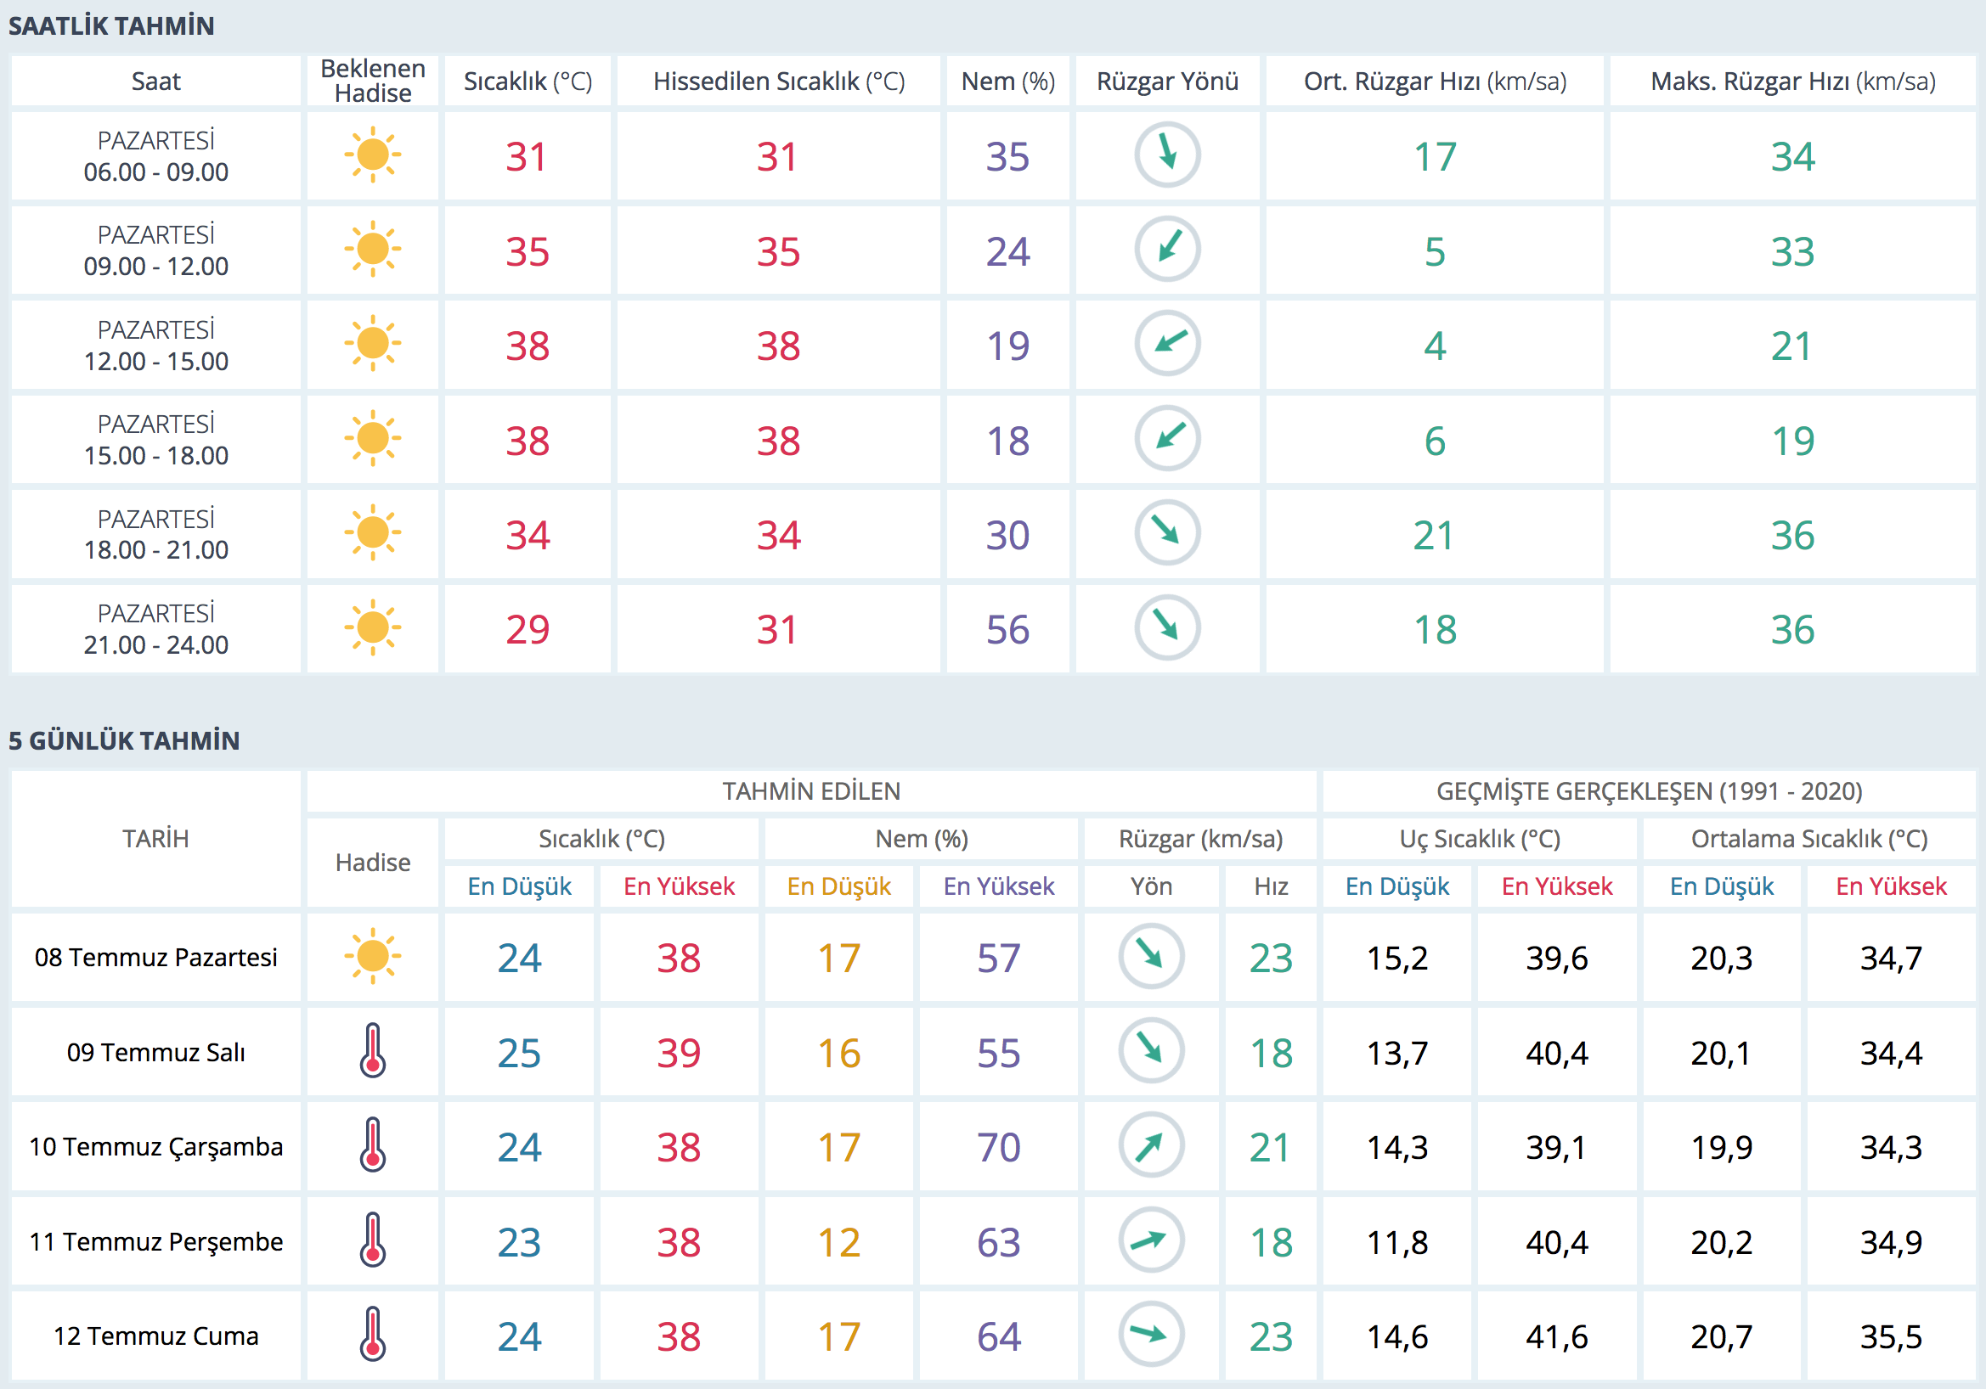This screenshot has height=1389, width=1986.
Task: Click the 5 GÜNLÜK TAHMİN section title
Action: click(x=124, y=740)
